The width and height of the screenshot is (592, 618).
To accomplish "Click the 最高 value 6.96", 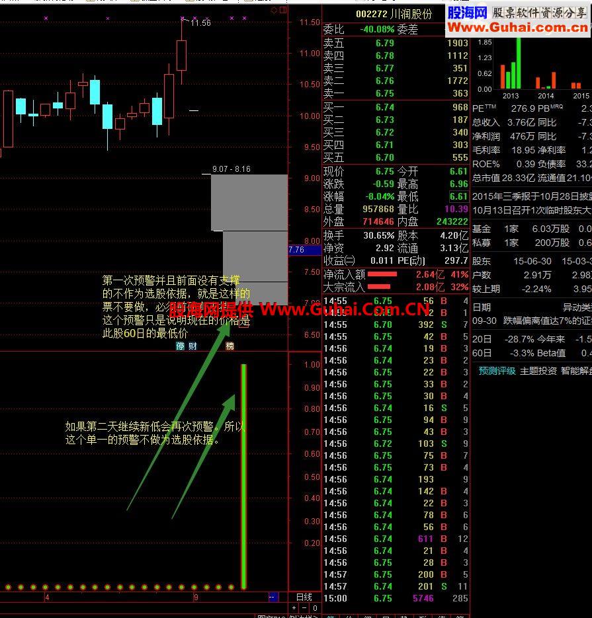I will 459,184.
